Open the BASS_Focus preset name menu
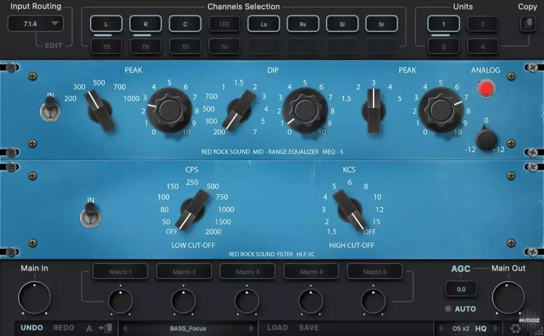The image size is (544, 336). point(188,328)
